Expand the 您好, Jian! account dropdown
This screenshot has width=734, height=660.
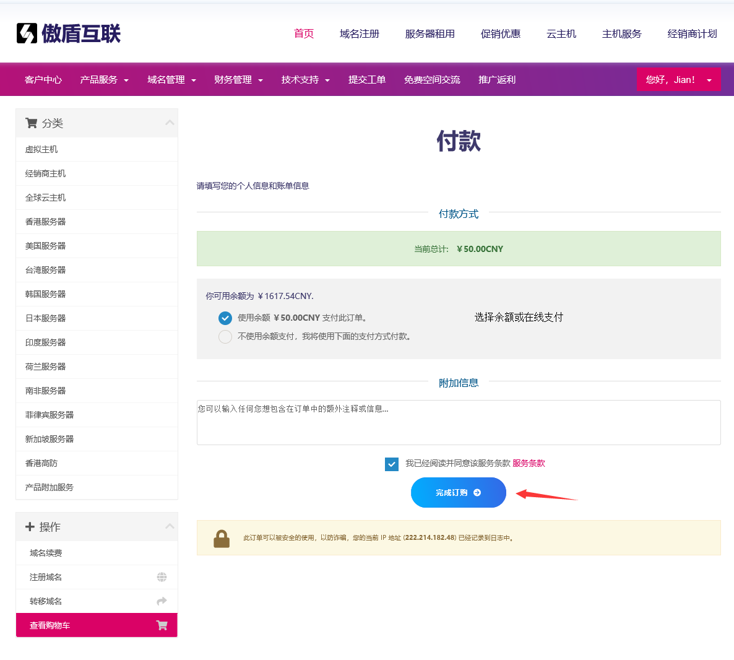coord(678,80)
